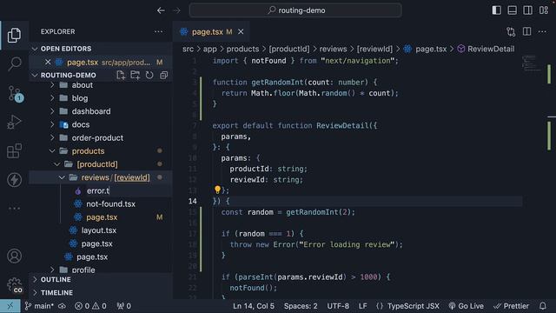The image size is (556, 313).
Task: Open the lightning bolt extension view
Action: click(14, 180)
